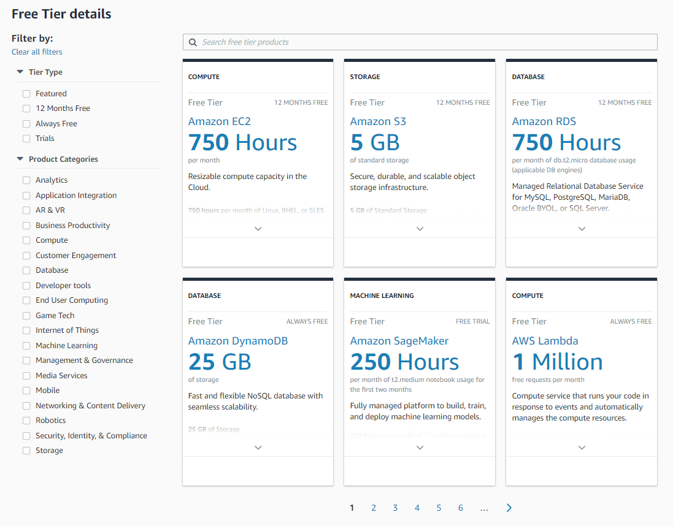
Task: Go to next page arrow
Action: (509, 508)
